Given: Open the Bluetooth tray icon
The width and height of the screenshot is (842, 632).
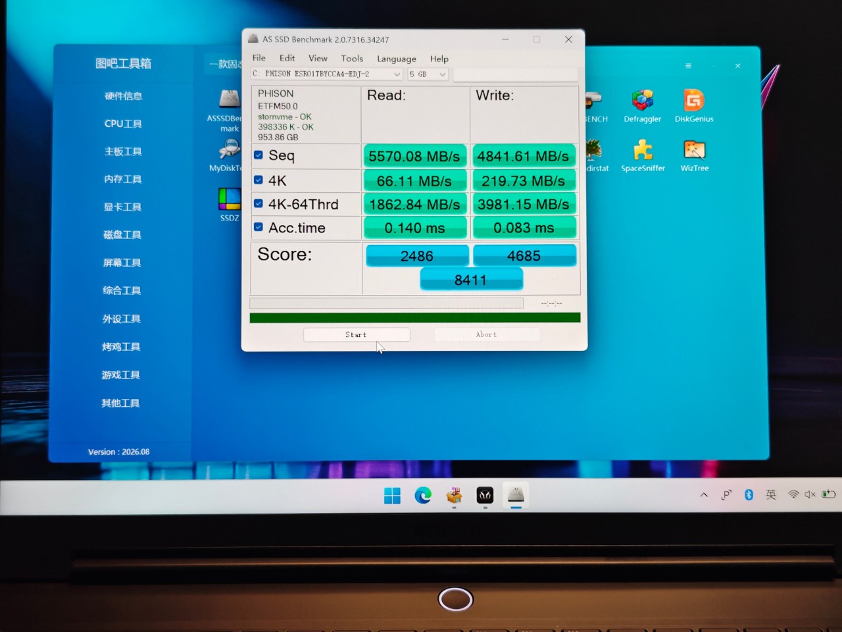Looking at the screenshot, I should 749,494.
